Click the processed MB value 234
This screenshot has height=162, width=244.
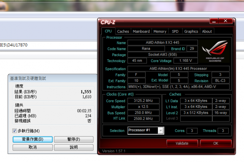point(88,116)
